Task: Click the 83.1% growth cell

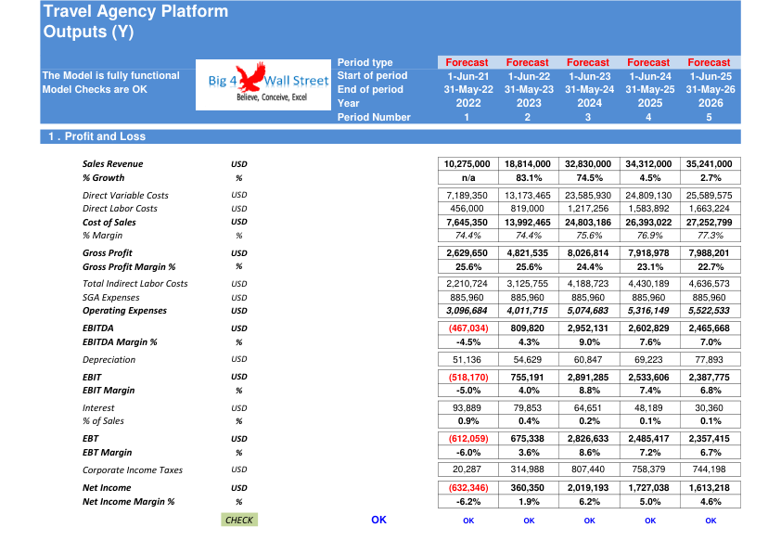Action: pos(529,178)
